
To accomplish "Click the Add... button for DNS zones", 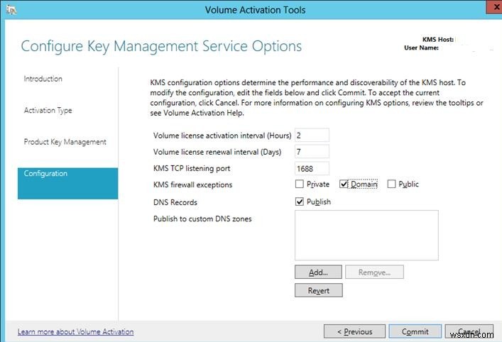I will (318, 272).
